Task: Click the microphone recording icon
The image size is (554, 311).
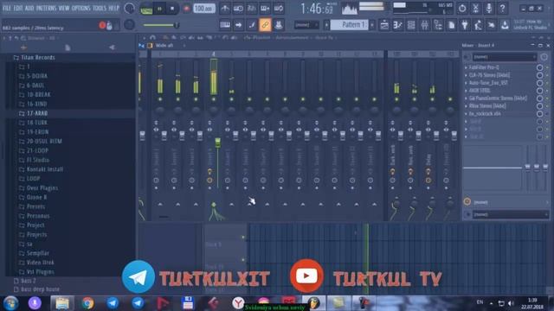Action: (488, 8)
